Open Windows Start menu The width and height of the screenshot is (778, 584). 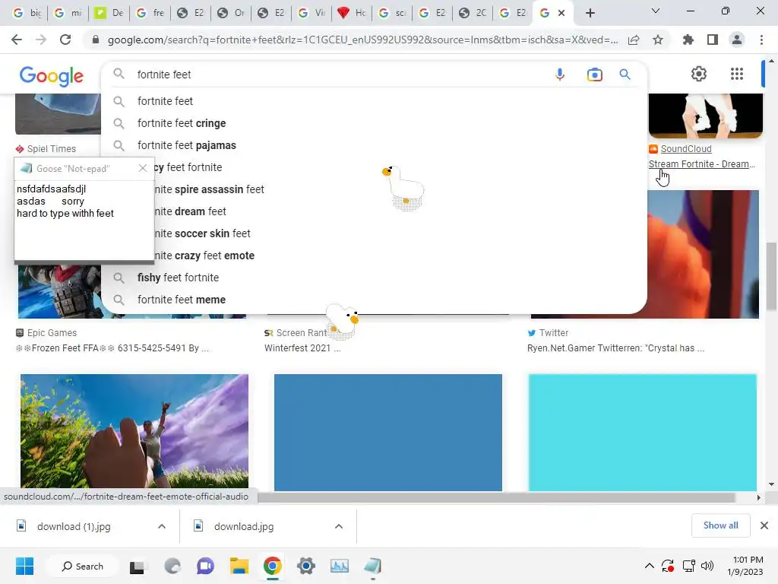[24, 566]
